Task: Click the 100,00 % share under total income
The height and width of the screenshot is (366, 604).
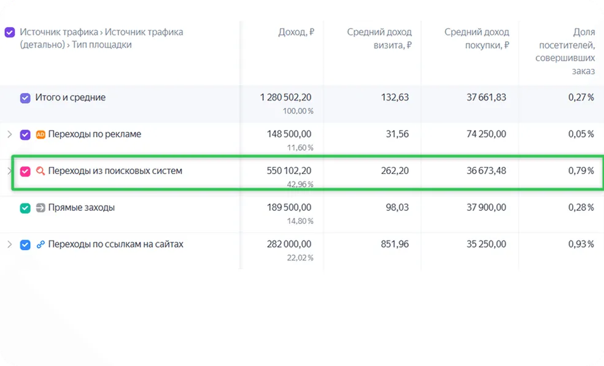Action: coord(298,111)
